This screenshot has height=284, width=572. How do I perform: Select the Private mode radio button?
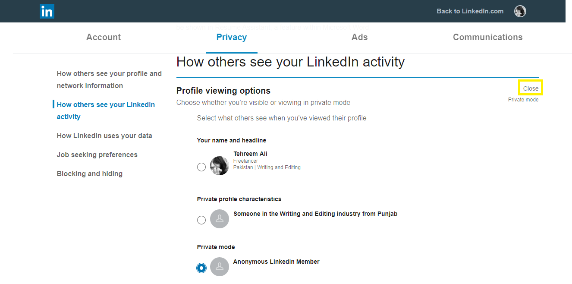coord(201,268)
